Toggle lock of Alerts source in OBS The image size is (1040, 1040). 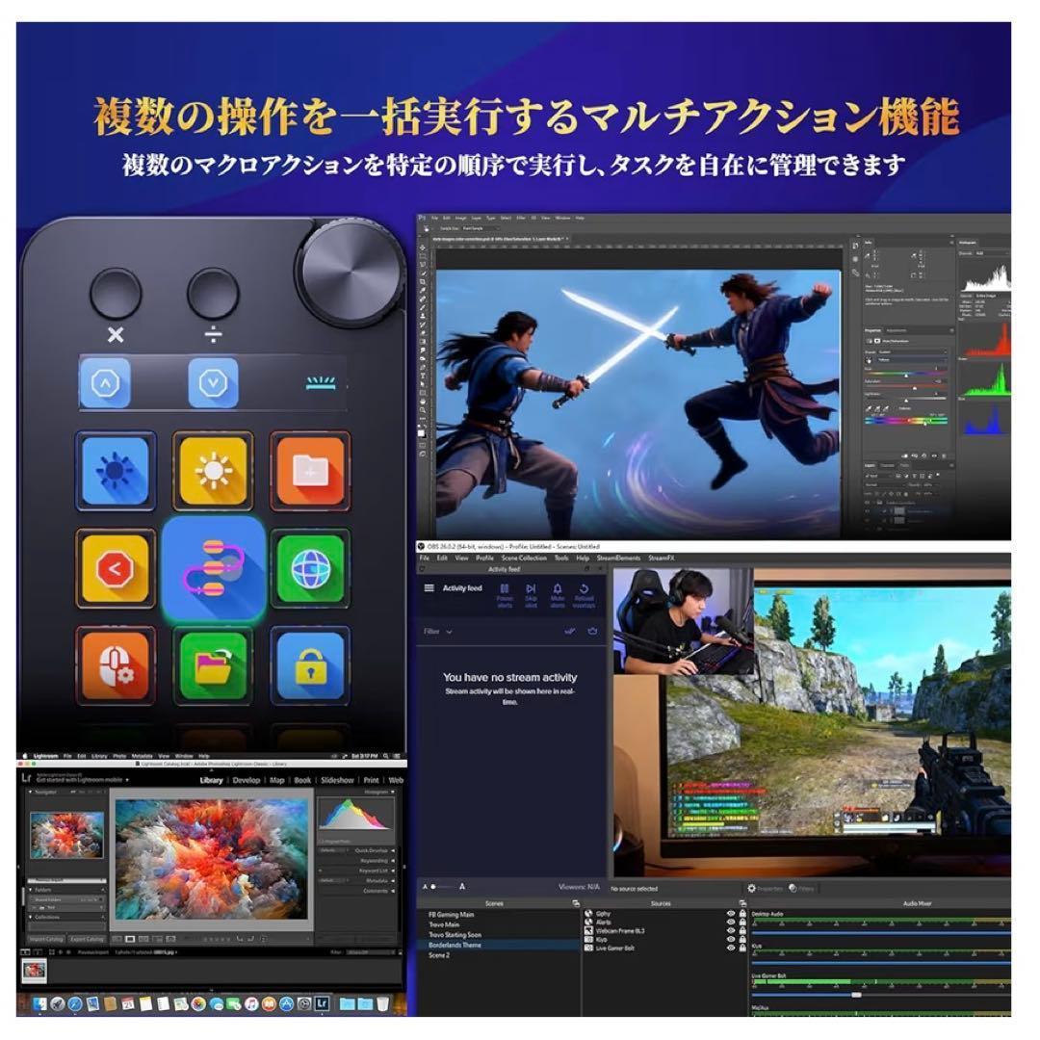(742, 923)
